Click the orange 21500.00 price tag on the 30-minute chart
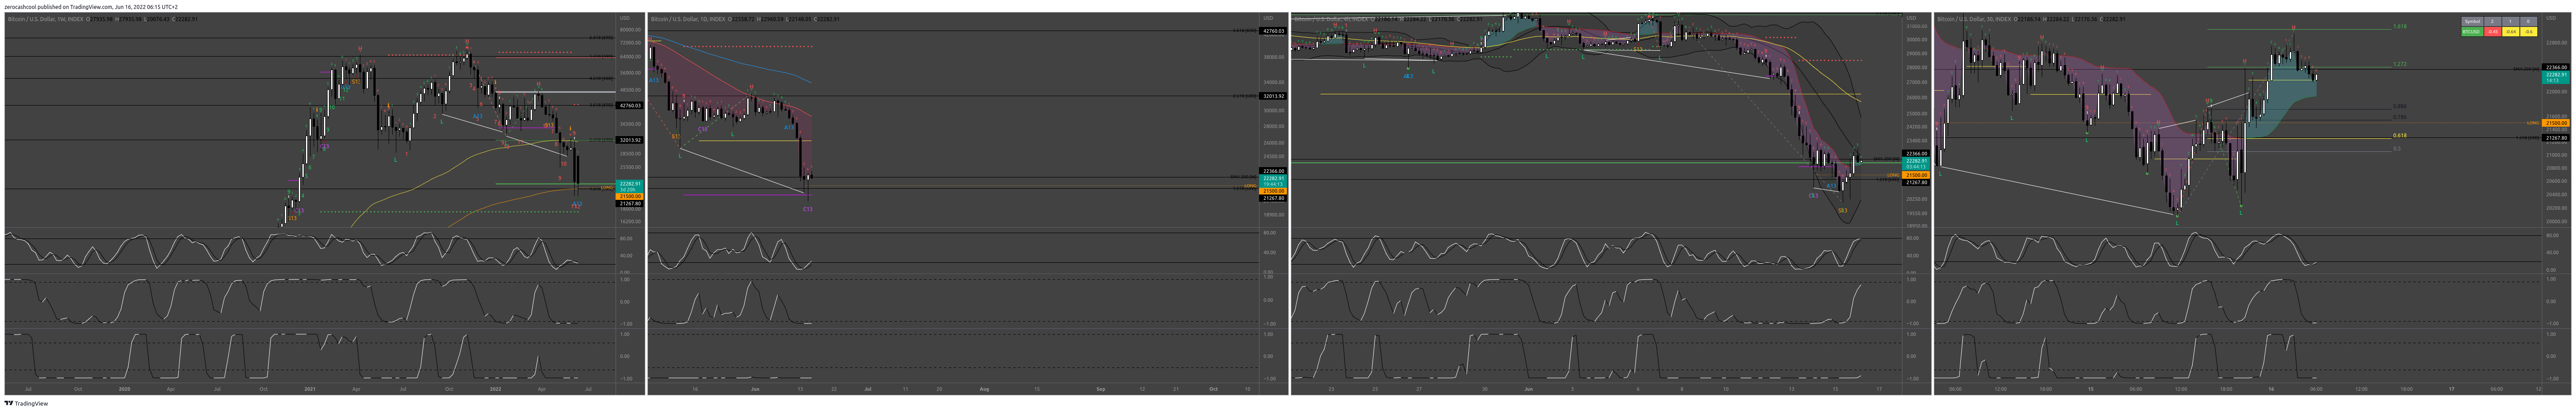Viewport: 2576px width, 411px height. pos(2556,123)
